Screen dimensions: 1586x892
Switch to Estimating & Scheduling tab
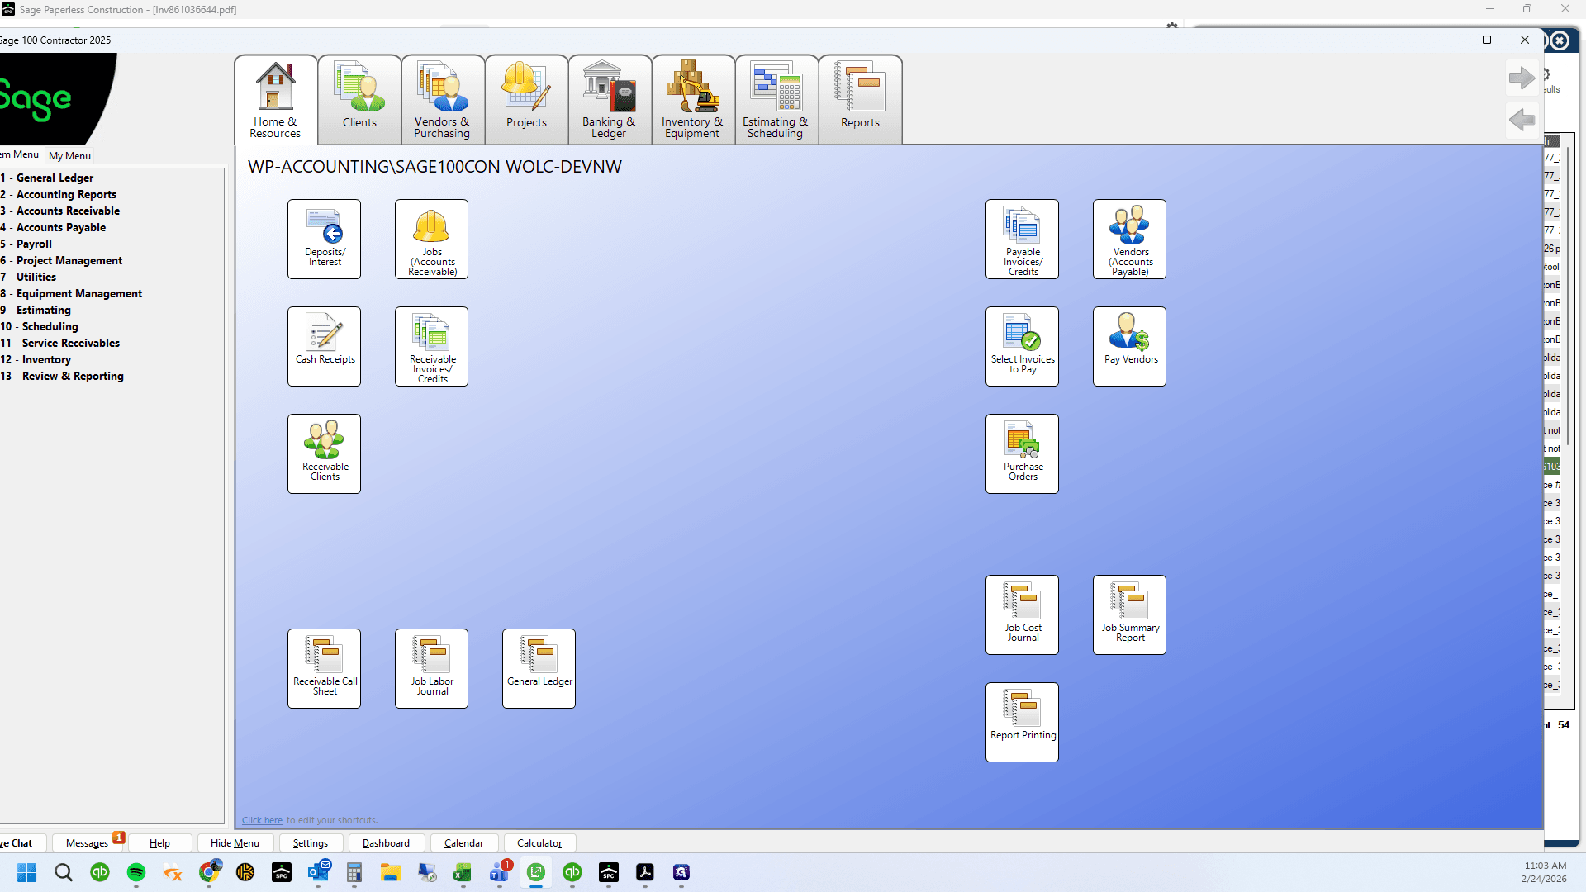coord(776,100)
